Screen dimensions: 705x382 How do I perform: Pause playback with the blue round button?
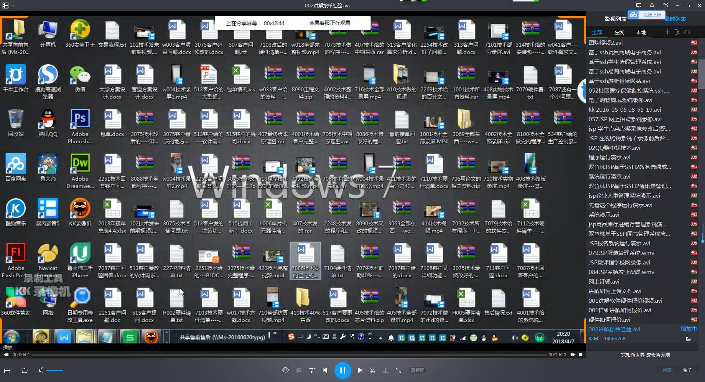tap(343, 370)
